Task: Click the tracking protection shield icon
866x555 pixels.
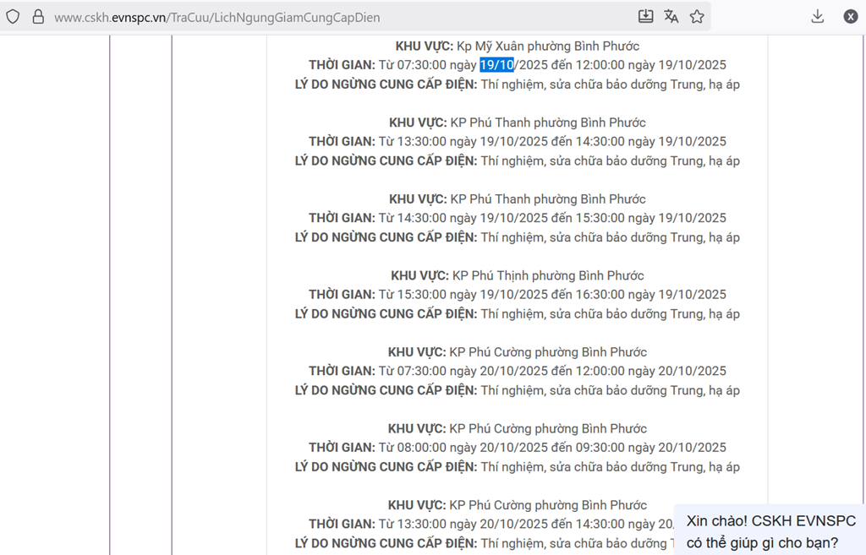Action: pyautogui.click(x=13, y=17)
